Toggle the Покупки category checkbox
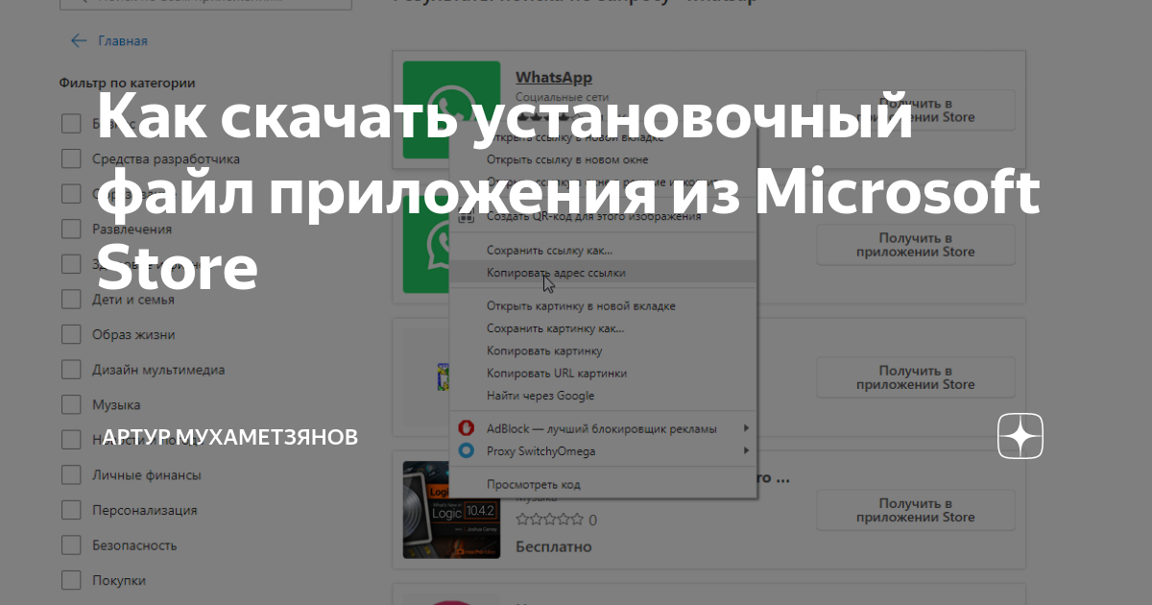 71,580
